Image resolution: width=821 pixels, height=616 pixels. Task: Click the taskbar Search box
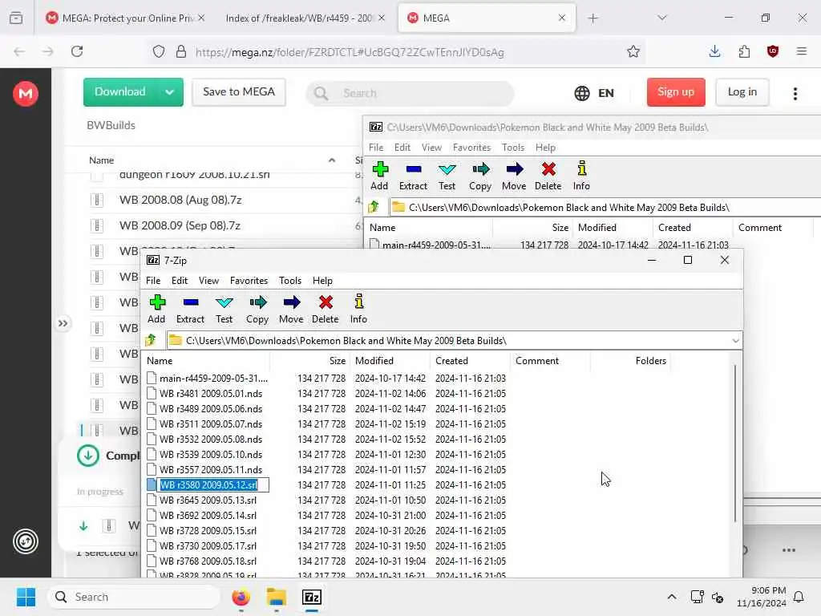pyautogui.click(x=134, y=597)
